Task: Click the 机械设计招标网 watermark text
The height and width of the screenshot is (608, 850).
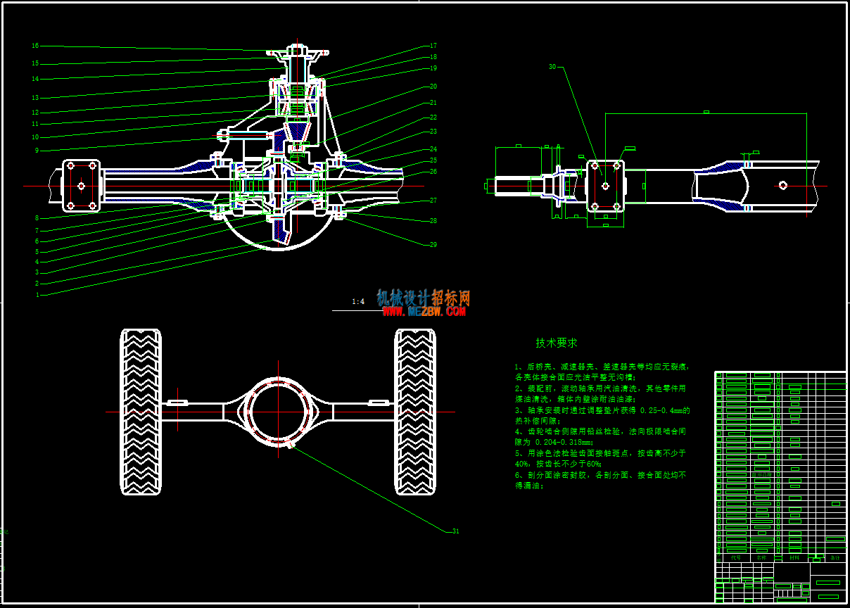Action: (424, 298)
